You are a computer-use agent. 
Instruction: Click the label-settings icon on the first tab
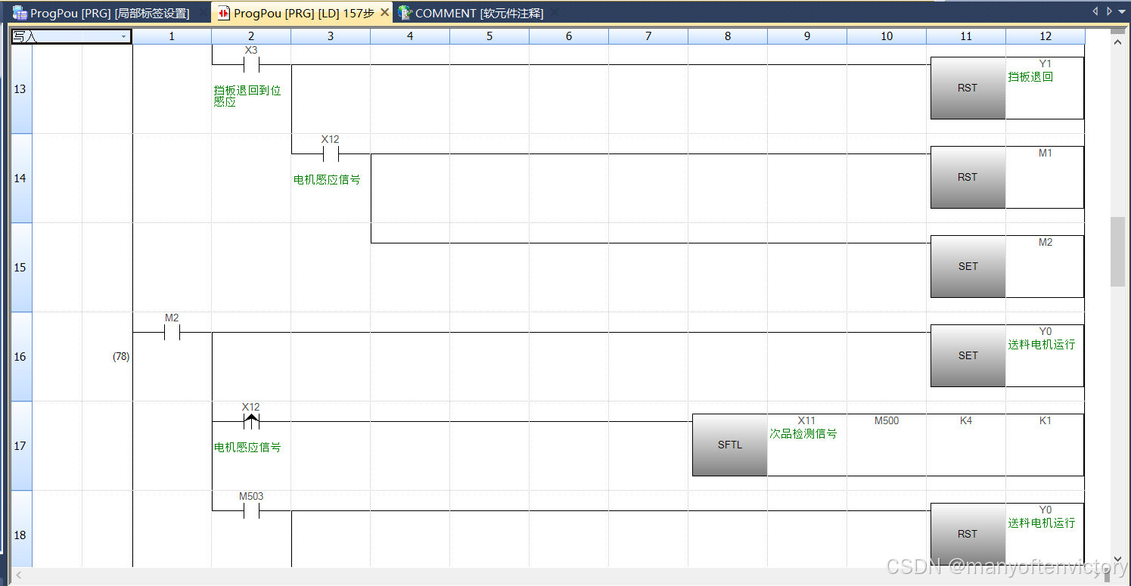pos(20,13)
